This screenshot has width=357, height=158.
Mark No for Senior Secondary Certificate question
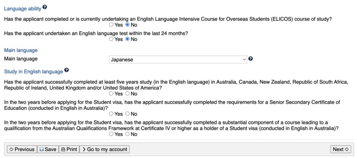(x=127, y=114)
